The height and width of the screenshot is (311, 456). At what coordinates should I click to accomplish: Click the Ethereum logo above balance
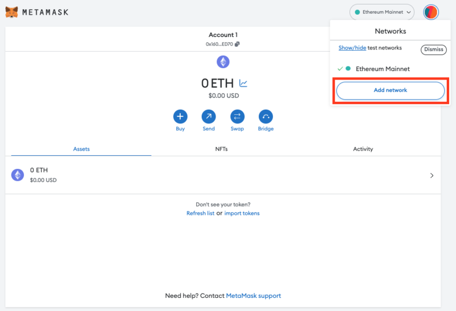tap(223, 62)
